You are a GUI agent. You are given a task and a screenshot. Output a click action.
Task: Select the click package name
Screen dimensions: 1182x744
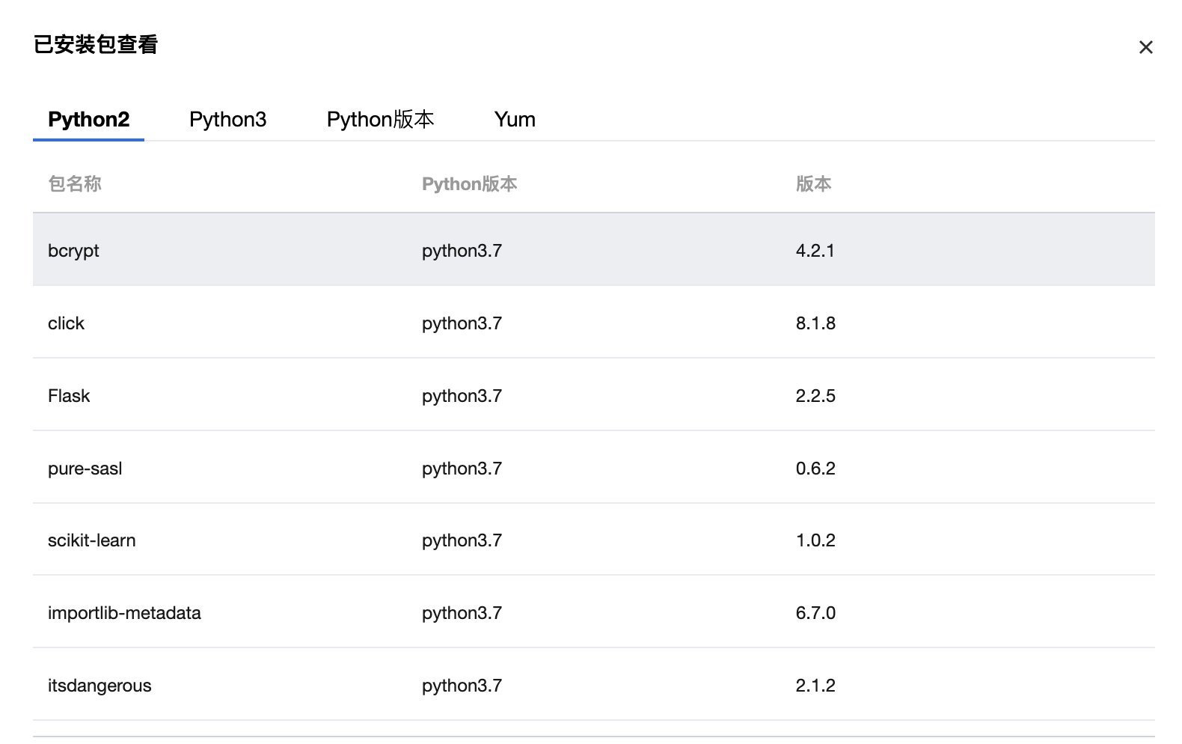[x=66, y=323]
